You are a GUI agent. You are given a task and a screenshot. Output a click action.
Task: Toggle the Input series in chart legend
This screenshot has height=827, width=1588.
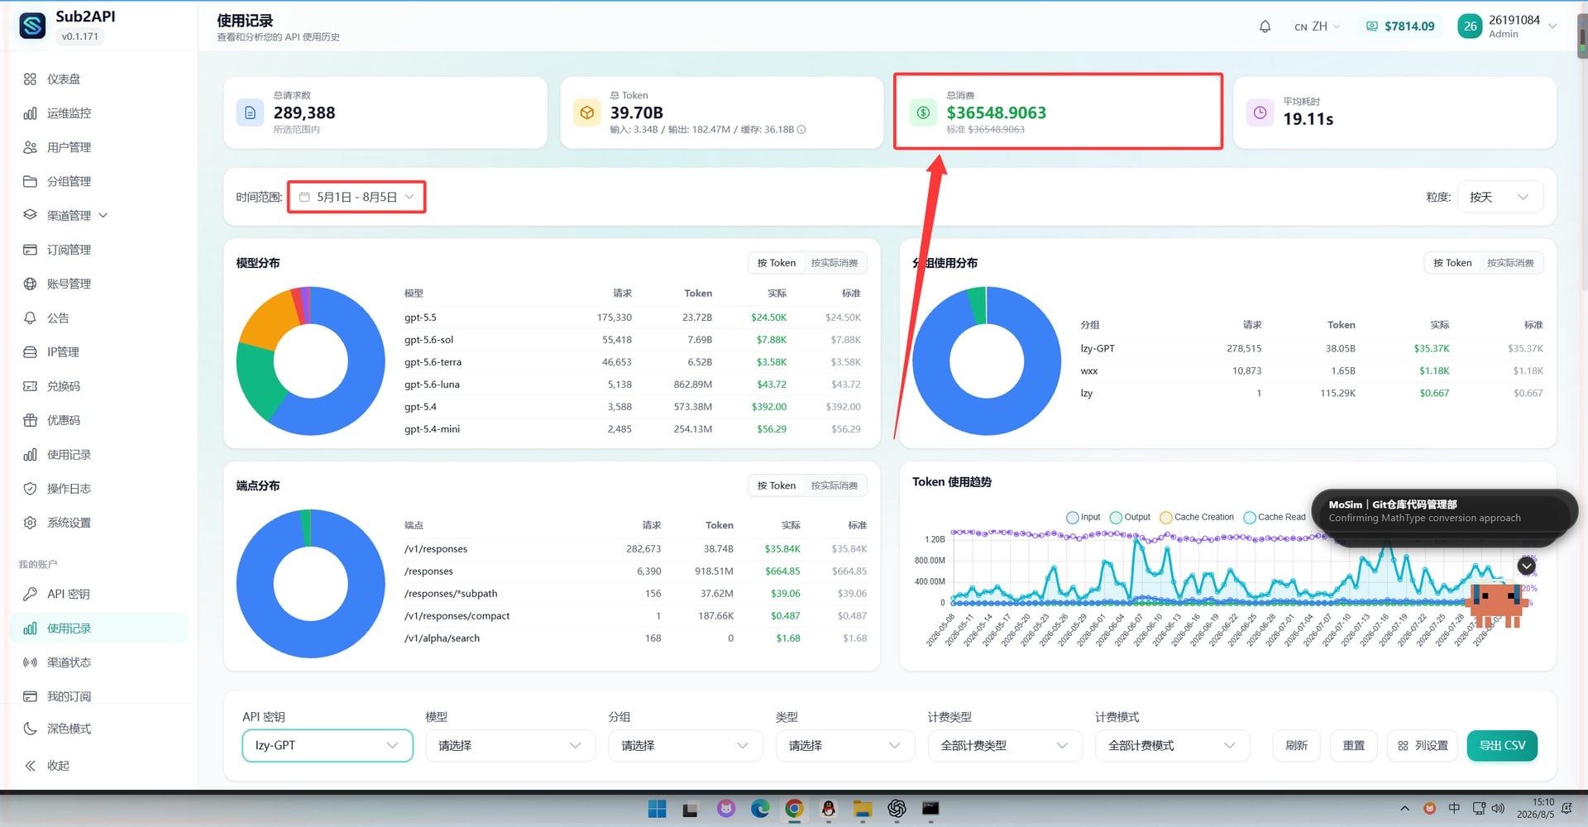point(1083,518)
